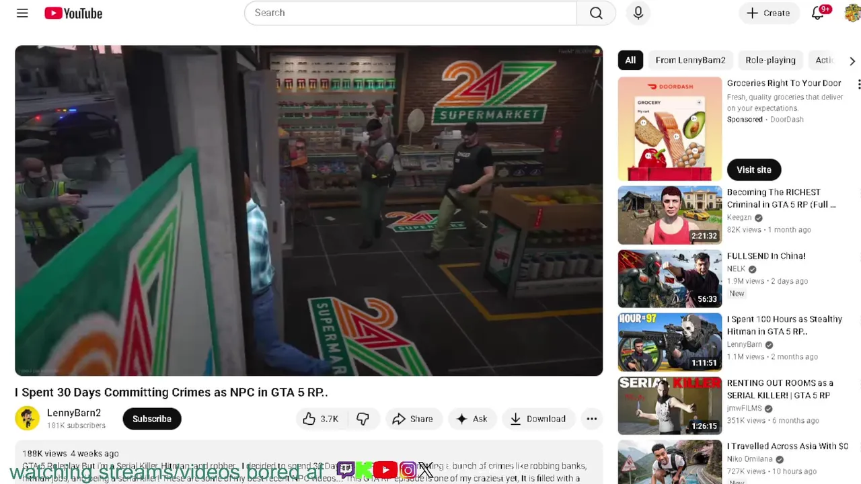Open Stealthy Hitman video thumbnail

[x=669, y=342]
